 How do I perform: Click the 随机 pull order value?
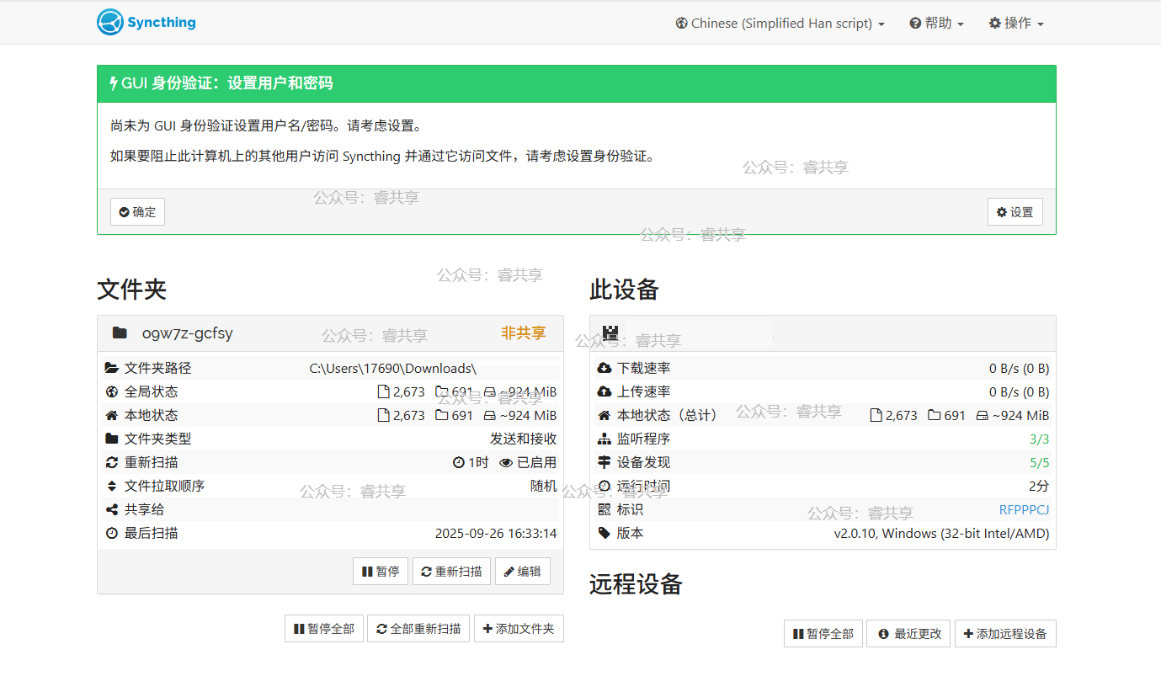click(x=544, y=487)
